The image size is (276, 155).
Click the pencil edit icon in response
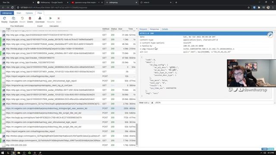[x=270, y=35]
